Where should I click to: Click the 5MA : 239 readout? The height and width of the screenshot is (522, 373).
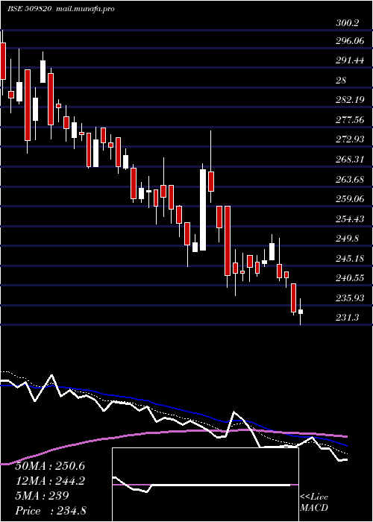tap(42, 495)
